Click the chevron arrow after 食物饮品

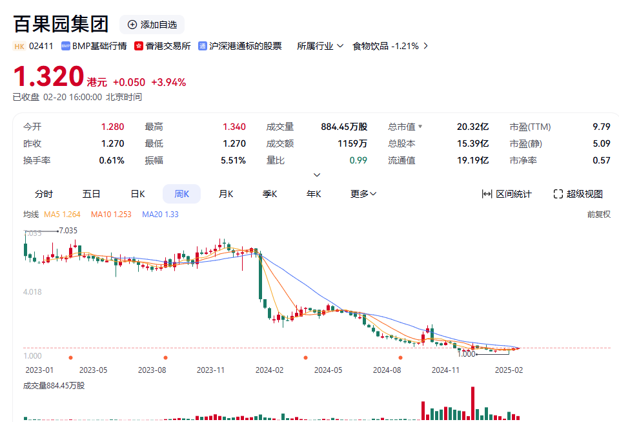tap(425, 46)
